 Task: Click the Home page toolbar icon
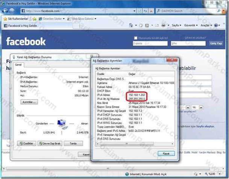131,26
